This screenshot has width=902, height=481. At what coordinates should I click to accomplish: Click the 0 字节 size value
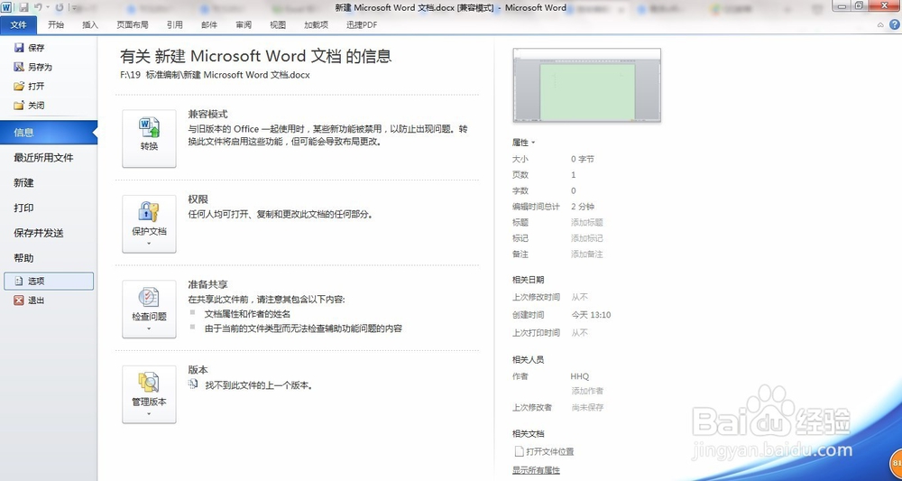pos(582,159)
